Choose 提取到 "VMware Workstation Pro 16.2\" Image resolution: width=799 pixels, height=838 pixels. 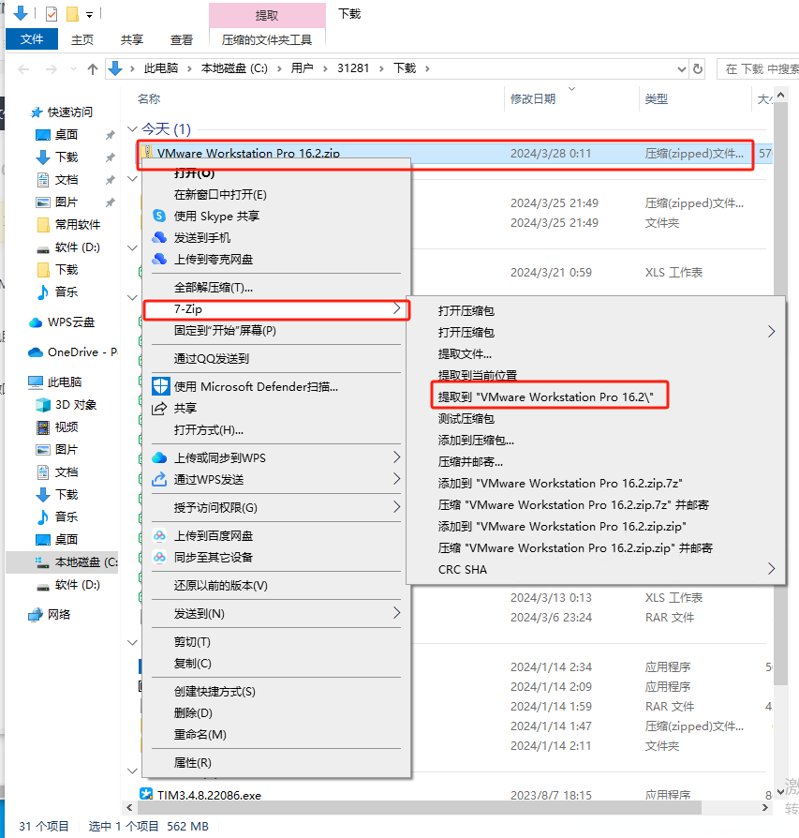coord(546,397)
